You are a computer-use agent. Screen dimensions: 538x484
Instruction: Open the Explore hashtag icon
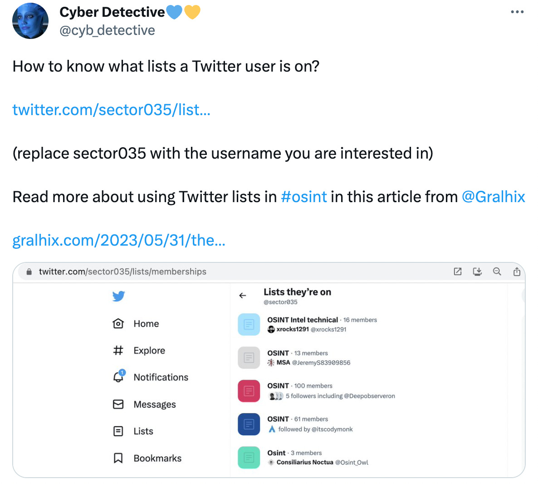(x=118, y=350)
